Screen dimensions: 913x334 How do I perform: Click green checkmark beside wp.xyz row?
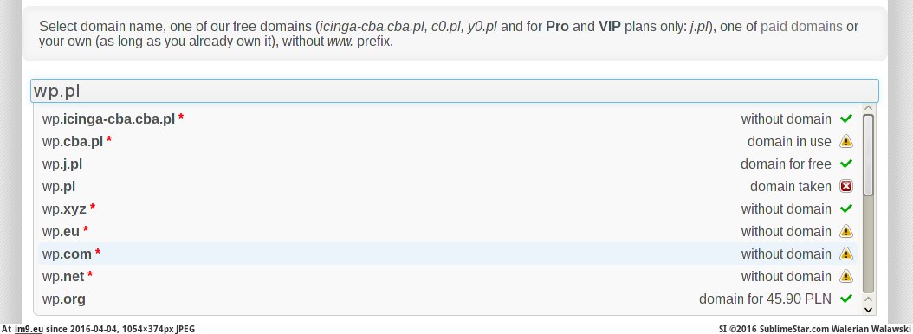(846, 209)
